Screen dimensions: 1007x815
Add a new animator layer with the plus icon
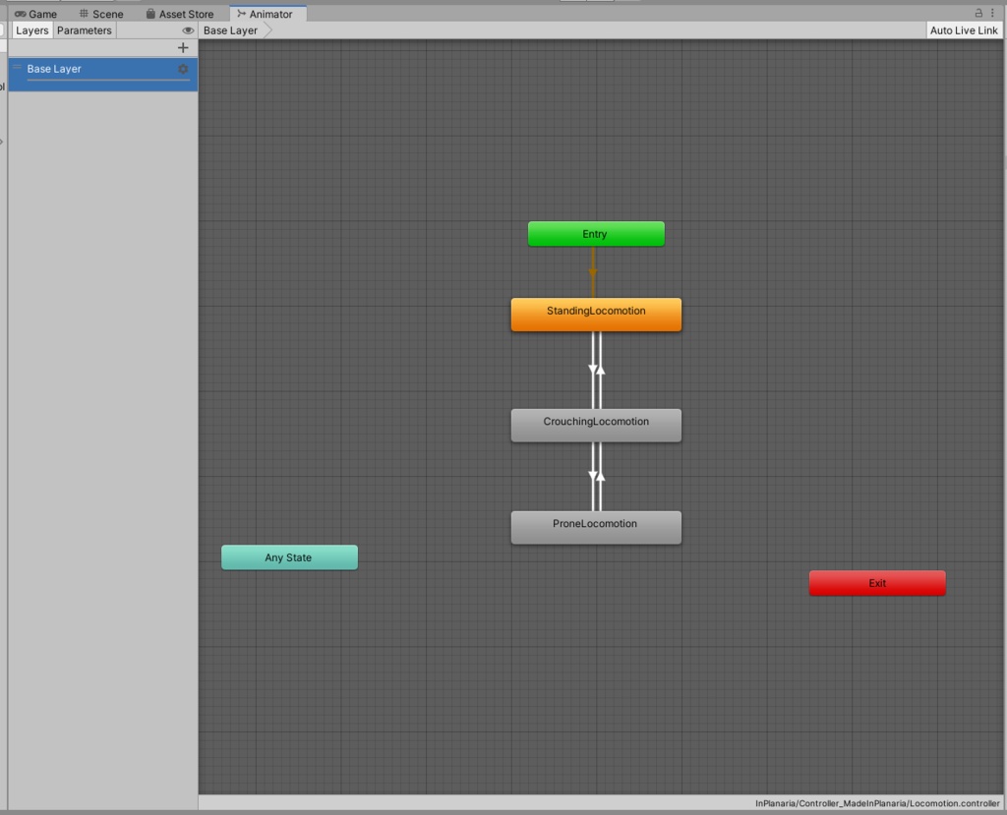(x=183, y=47)
